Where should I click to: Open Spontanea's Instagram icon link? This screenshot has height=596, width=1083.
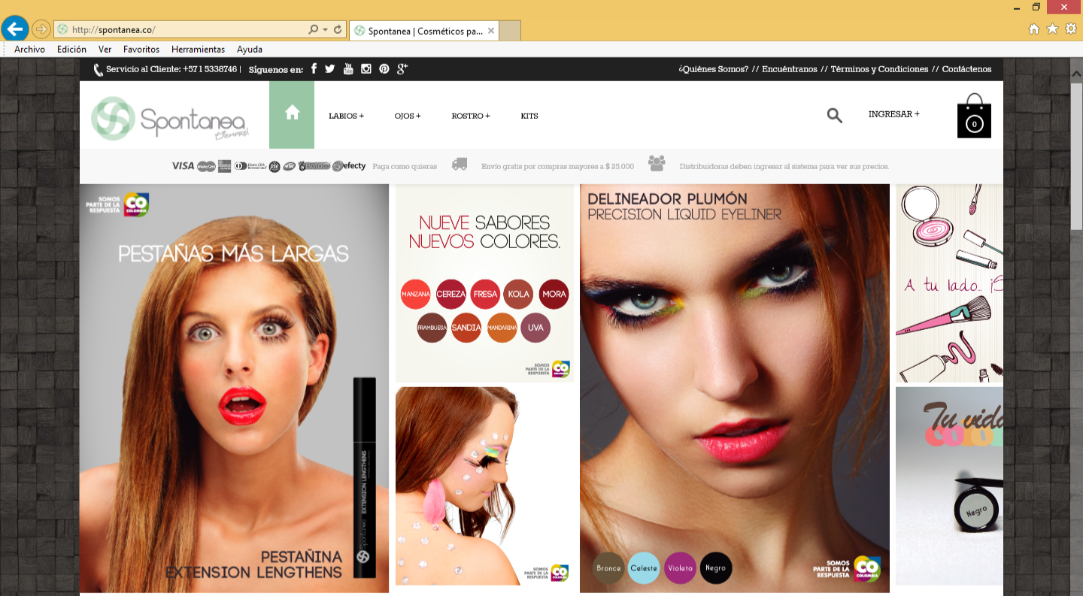[366, 69]
